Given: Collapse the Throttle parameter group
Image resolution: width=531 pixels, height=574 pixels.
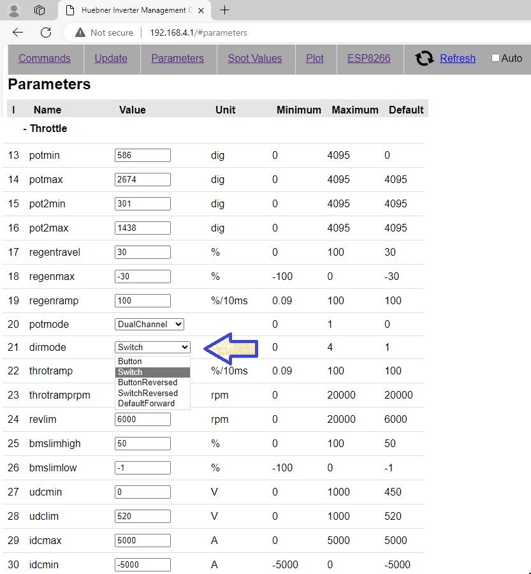Looking at the screenshot, I should click(45, 128).
